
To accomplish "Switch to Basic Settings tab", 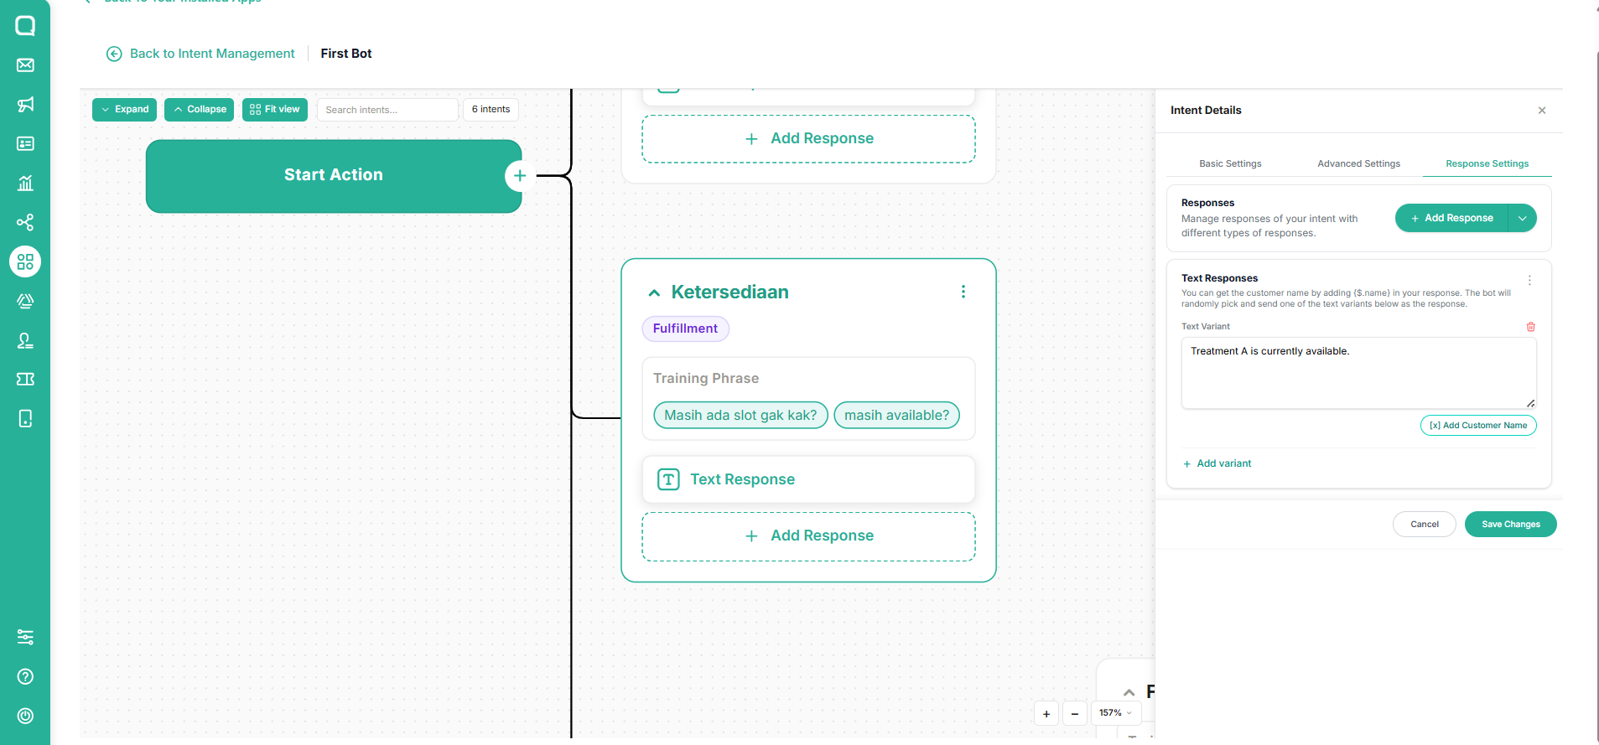I will pos(1230,163).
